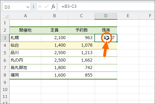Click the 2,500 cell in 品川 row
The height and width of the screenshot is (104, 155).
pos(55,53)
